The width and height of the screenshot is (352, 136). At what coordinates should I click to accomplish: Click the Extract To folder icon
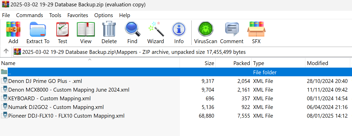pyautogui.click(x=38, y=29)
